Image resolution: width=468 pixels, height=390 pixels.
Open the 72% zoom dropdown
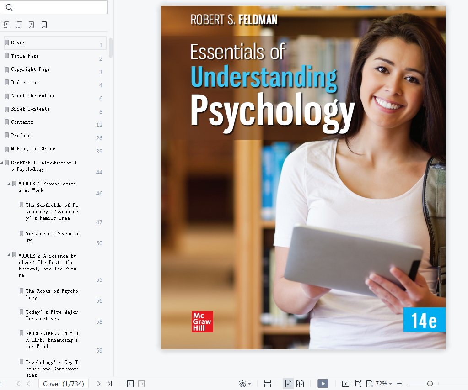tap(383, 384)
